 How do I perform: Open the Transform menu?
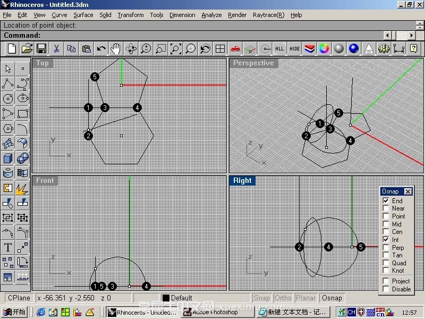(x=131, y=15)
